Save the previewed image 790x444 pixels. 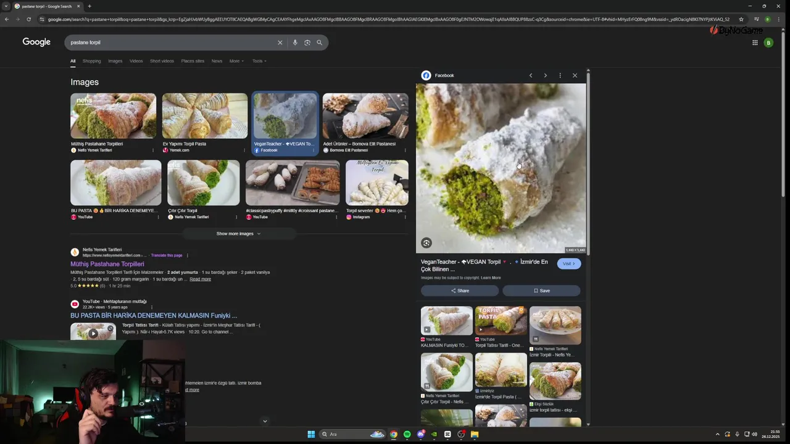tap(541, 290)
